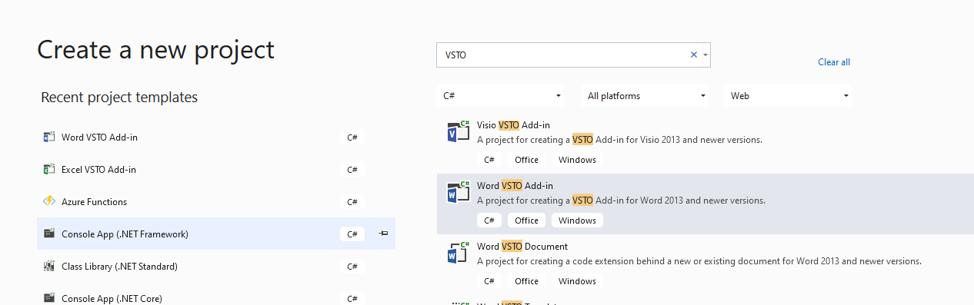Click the Office tag under Visio VSTO Add-in
The height and width of the screenshot is (305, 974).
pos(526,160)
